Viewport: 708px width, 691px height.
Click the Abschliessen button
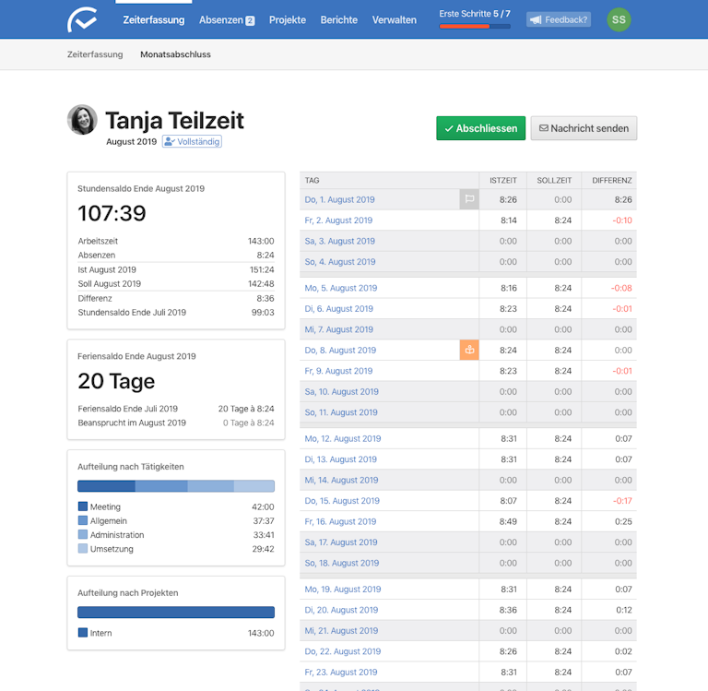coord(480,128)
